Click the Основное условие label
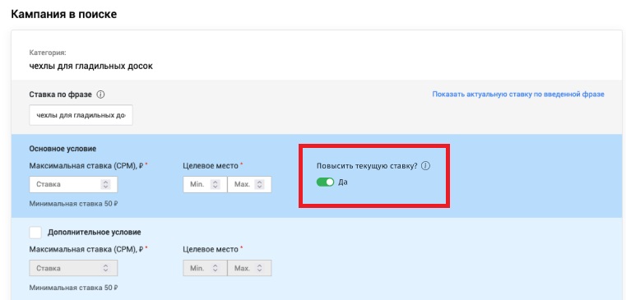This screenshot has height=300, width=626. [x=63, y=149]
